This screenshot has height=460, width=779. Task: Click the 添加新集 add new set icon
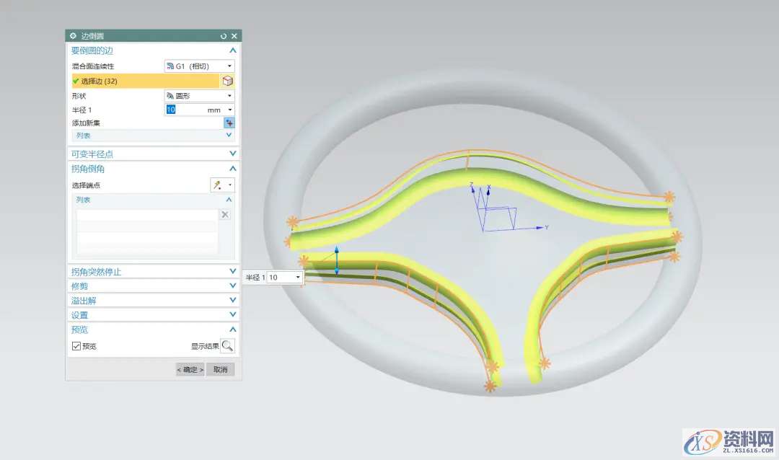pos(229,123)
